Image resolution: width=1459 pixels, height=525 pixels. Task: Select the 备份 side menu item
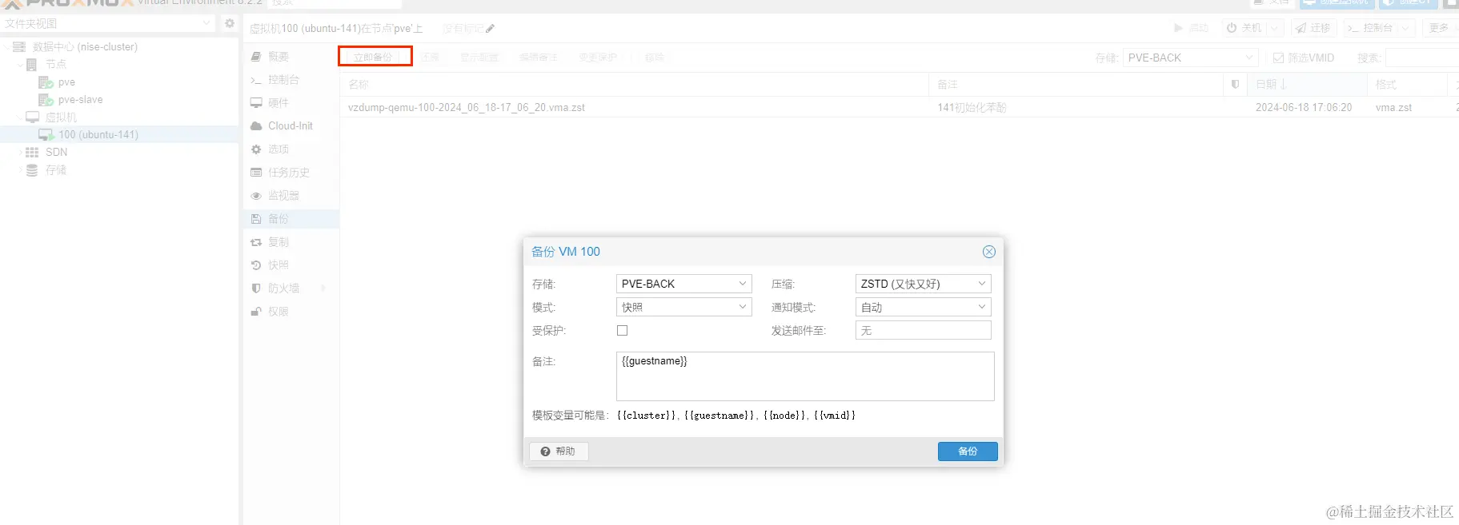(x=291, y=219)
